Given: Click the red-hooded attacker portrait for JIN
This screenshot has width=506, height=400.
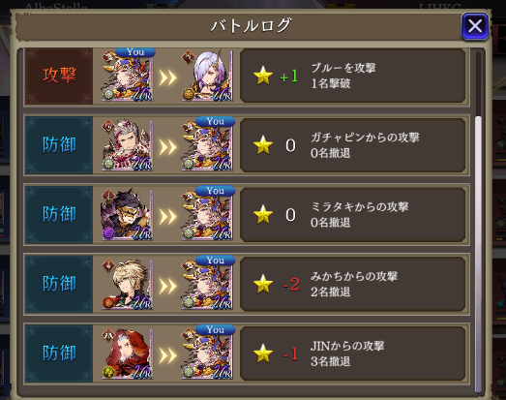Looking at the screenshot, I should [127, 354].
